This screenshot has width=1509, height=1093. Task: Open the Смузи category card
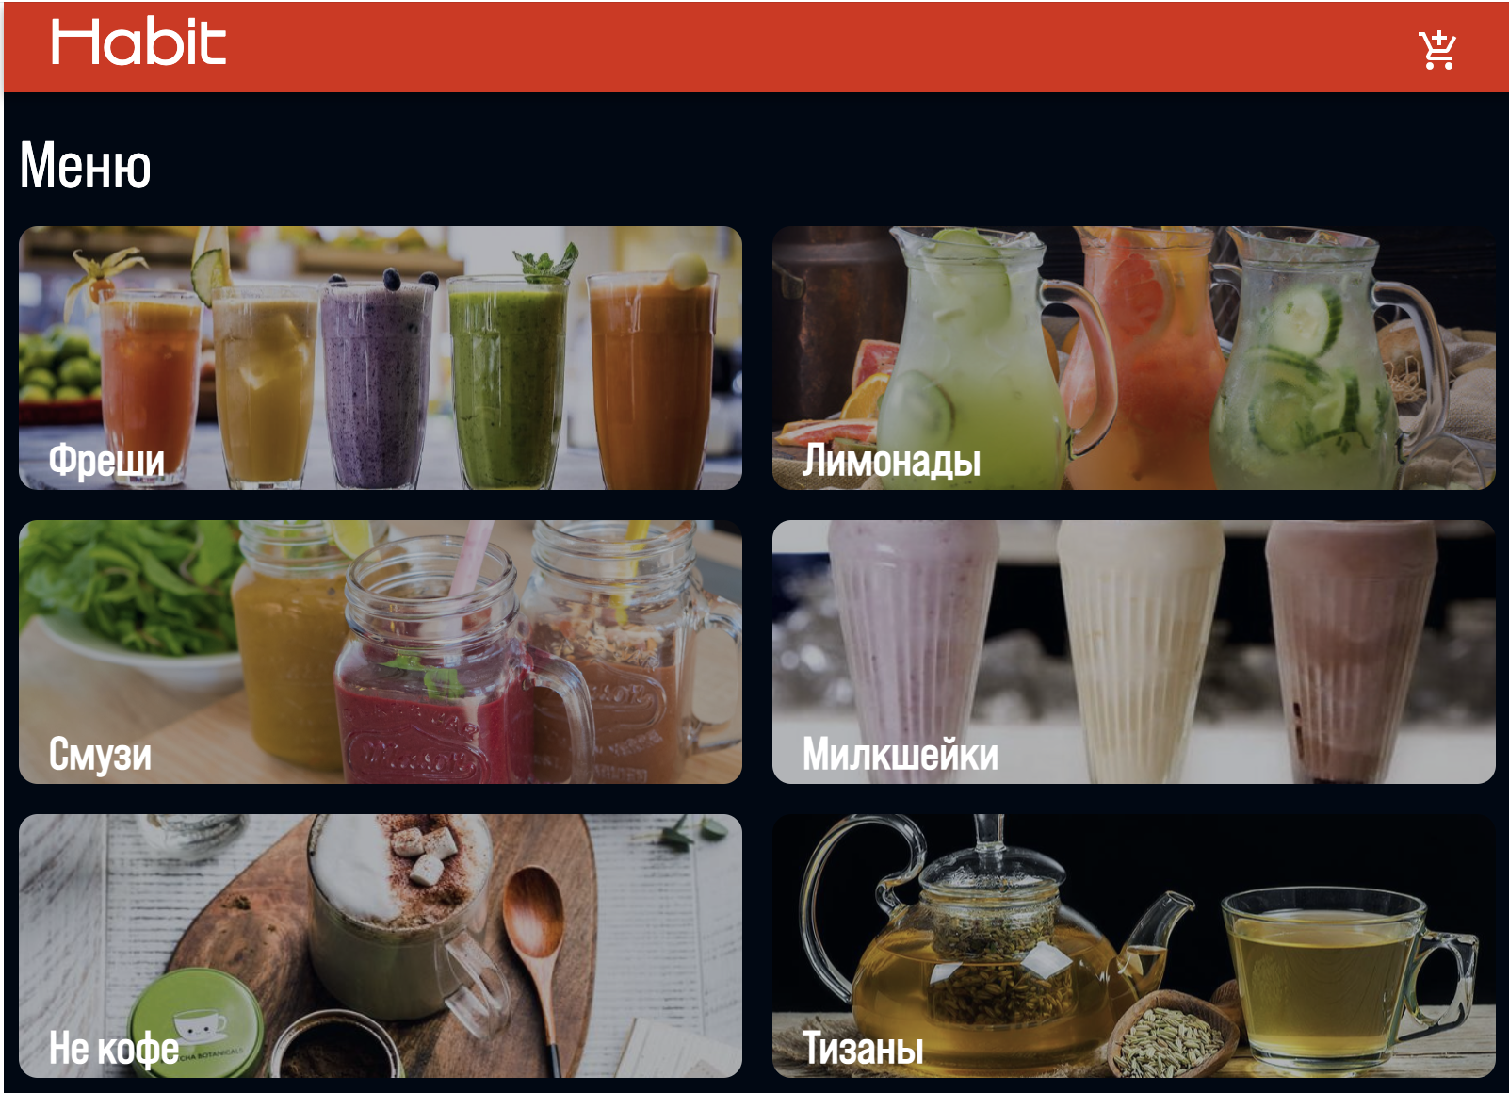click(x=381, y=652)
